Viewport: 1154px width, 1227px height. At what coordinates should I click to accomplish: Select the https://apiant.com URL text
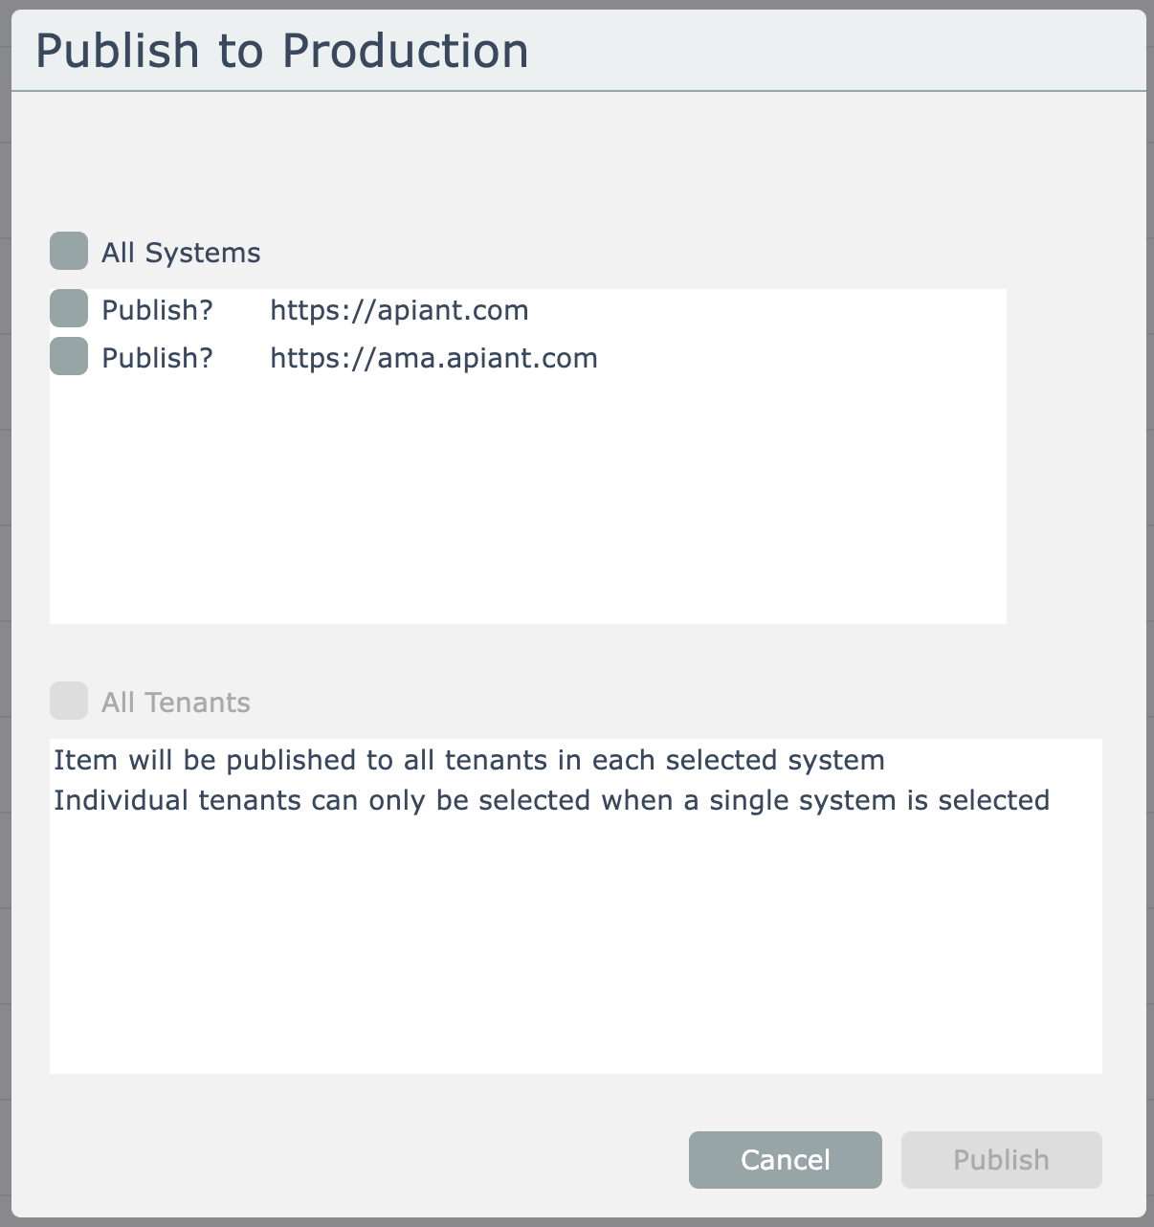click(x=399, y=310)
